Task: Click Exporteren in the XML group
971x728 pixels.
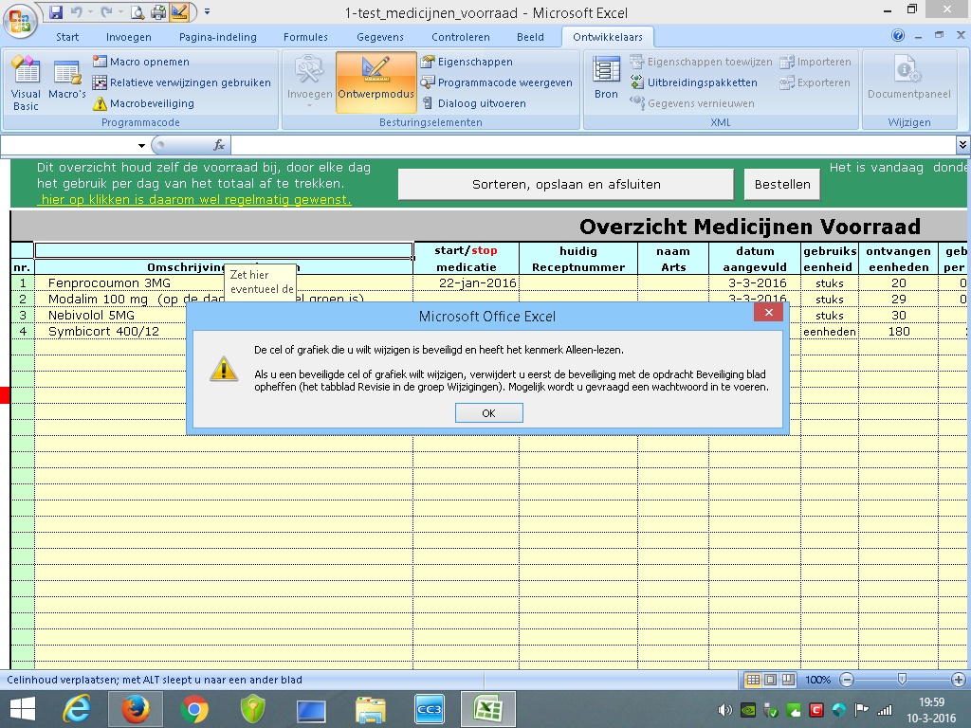Action: pyautogui.click(x=815, y=82)
